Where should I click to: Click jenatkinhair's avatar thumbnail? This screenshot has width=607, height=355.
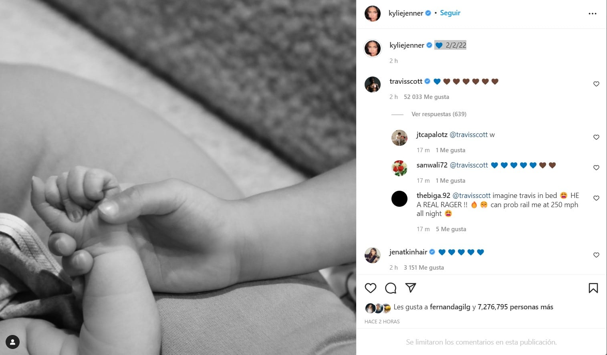click(373, 255)
